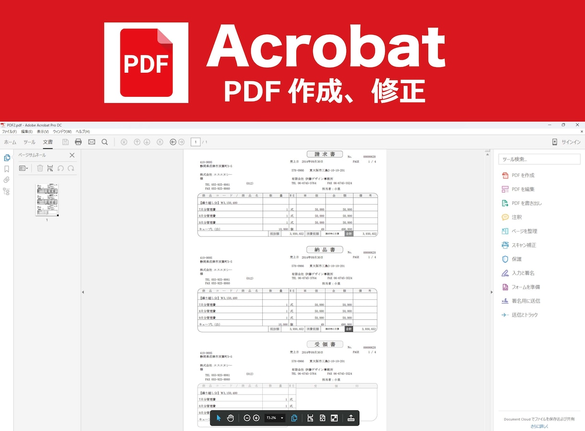This screenshot has height=431, width=585.
Task: Open the Model Tree panel icon
Action: pos(6,192)
